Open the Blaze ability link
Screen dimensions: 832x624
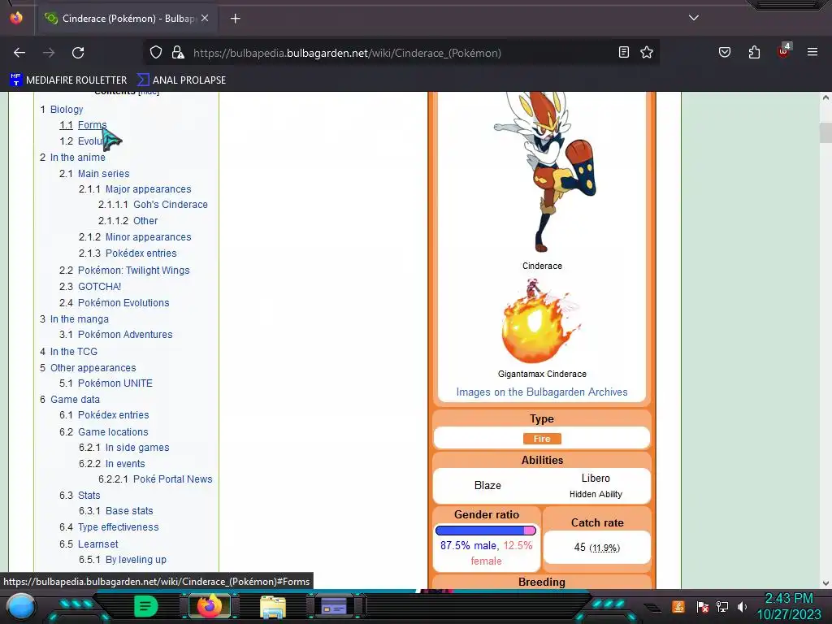pos(487,486)
